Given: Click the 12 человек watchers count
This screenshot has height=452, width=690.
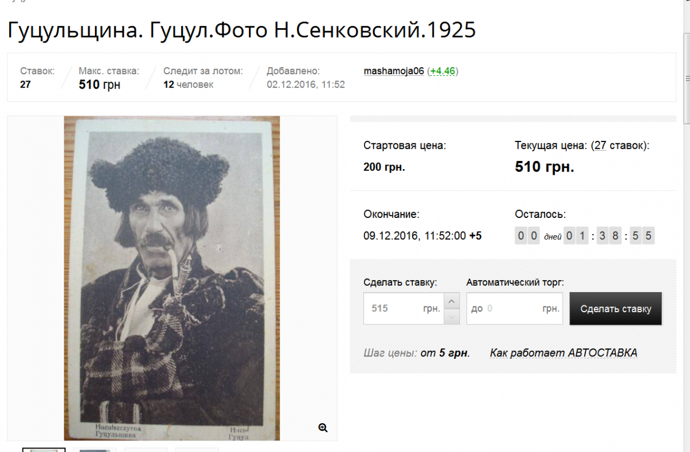Looking at the screenshot, I should (x=188, y=85).
